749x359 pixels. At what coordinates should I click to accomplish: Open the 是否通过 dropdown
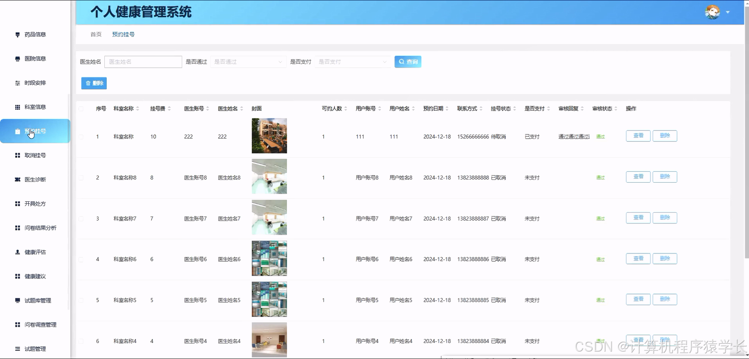click(x=248, y=61)
